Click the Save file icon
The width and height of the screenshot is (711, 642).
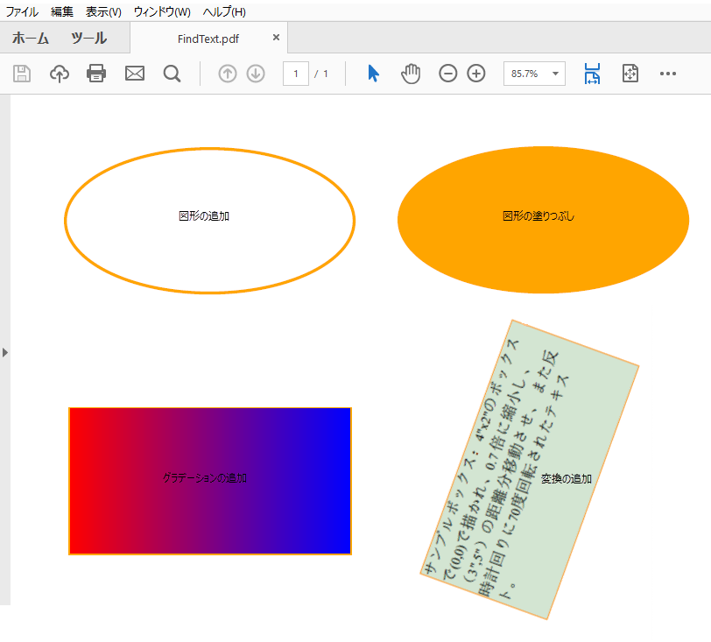22,74
